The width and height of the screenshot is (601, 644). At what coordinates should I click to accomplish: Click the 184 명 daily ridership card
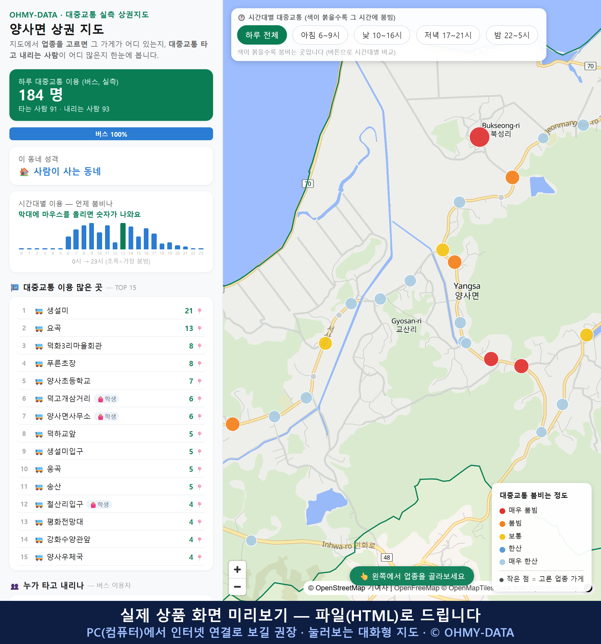pos(111,95)
